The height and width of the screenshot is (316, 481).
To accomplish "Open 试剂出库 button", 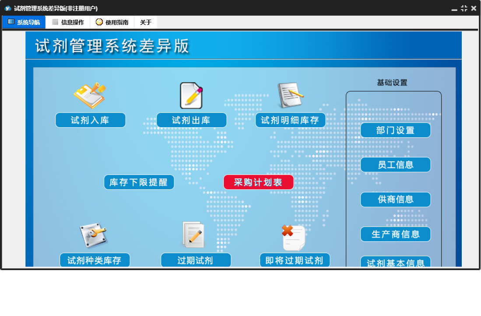I will 191,120.
